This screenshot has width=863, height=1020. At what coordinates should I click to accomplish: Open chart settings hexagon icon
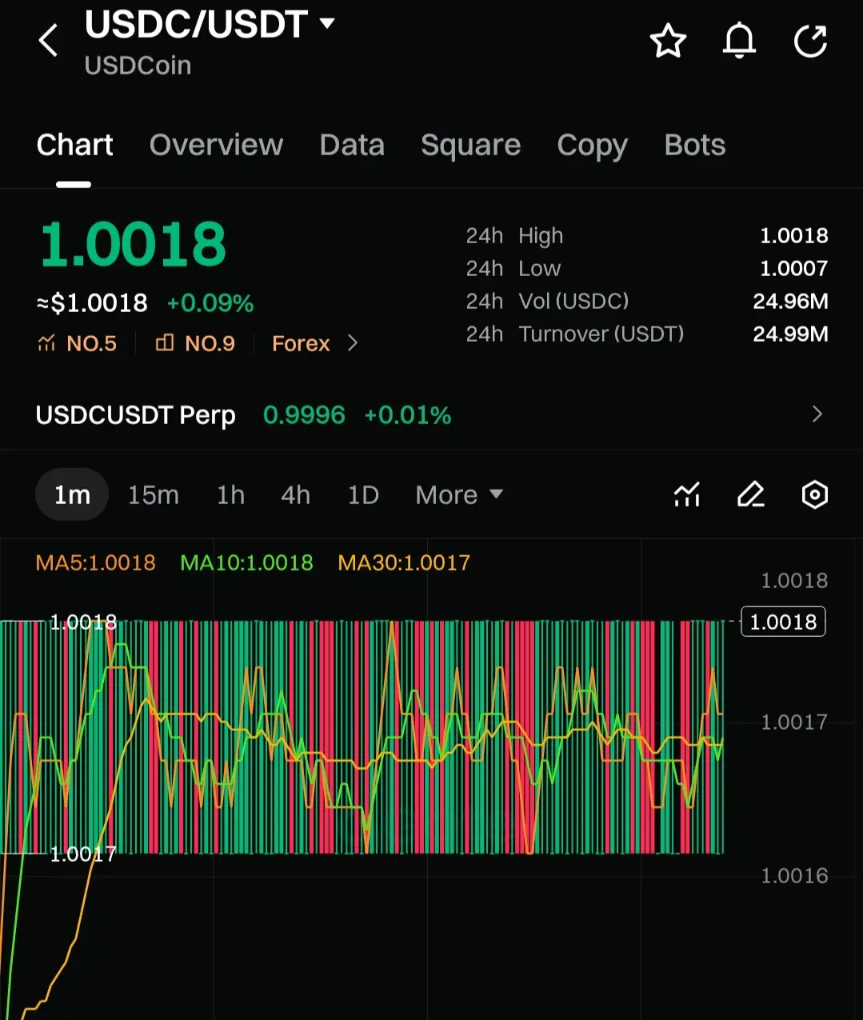[814, 495]
